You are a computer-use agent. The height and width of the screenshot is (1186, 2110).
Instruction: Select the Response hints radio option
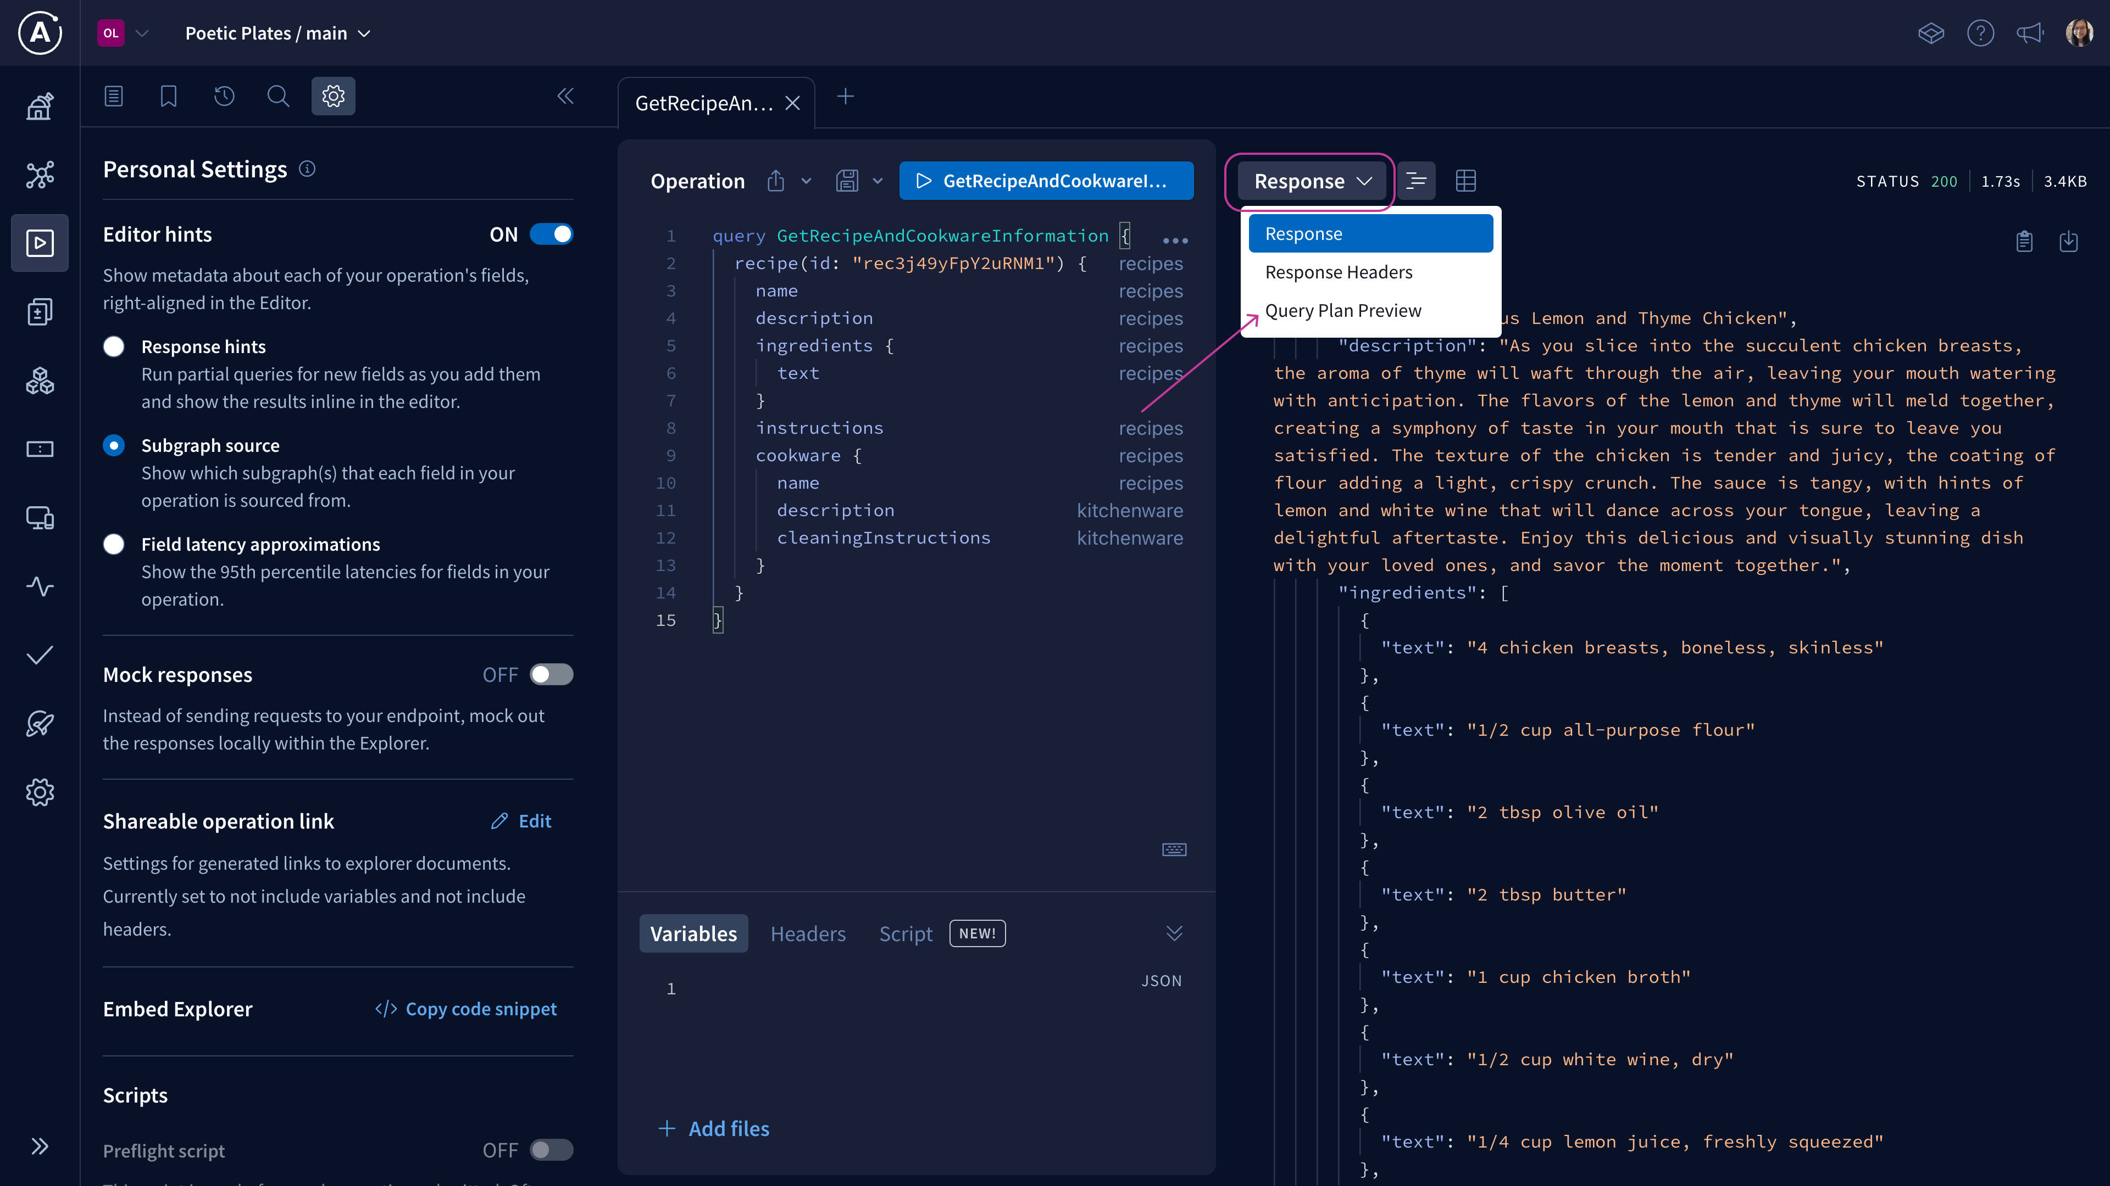point(114,347)
